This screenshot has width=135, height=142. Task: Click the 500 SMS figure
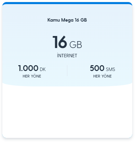tap(97, 68)
